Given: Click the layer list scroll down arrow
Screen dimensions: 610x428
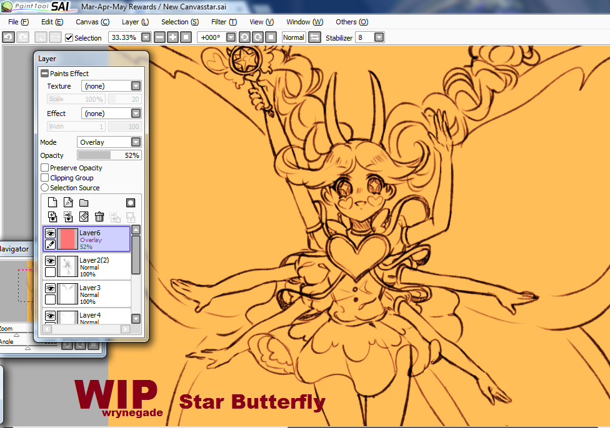Looking at the screenshot, I should (136, 319).
